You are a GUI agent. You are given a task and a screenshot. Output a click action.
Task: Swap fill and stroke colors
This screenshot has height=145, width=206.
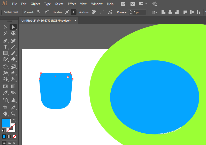pos(14,120)
